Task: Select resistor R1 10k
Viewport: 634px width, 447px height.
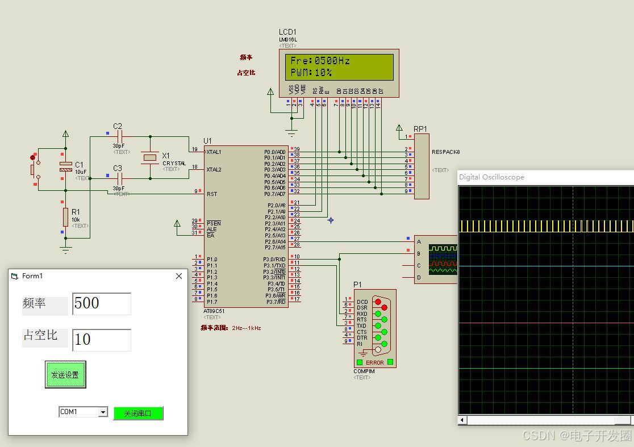Action: [x=65, y=218]
